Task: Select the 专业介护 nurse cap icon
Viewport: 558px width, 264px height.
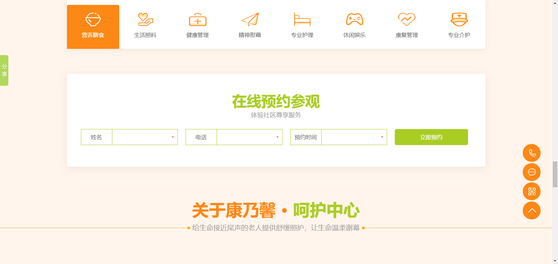Action: pyautogui.click(x=459, y=20)
